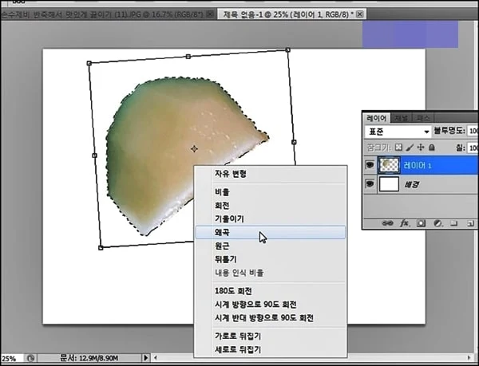Close the JPG @ 16.7% document tab
Viewport: 479px width, 366px height.
pos(209,14)
